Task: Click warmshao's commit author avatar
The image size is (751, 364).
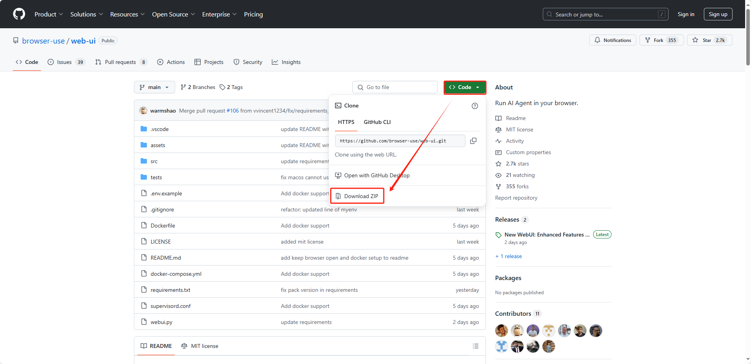Action: [143, 111]
